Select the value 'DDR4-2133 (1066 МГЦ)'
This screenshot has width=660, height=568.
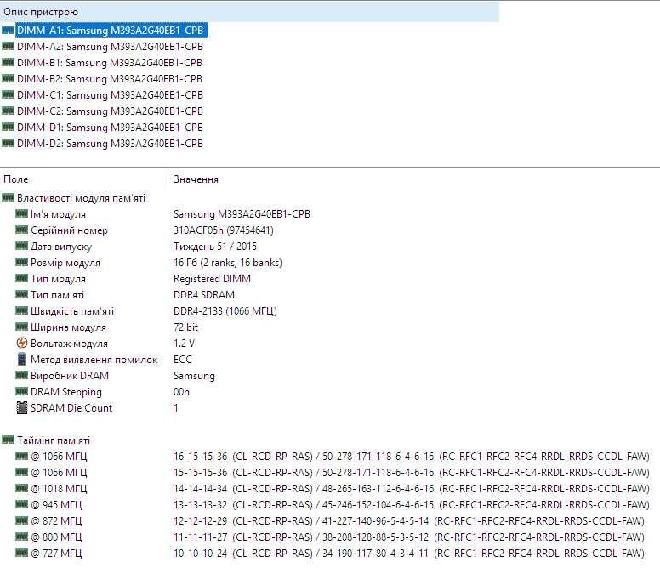click(225, 311)
